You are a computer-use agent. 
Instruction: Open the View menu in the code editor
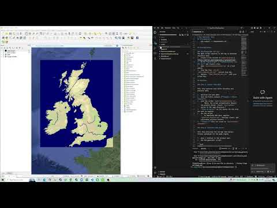[174, 28]
